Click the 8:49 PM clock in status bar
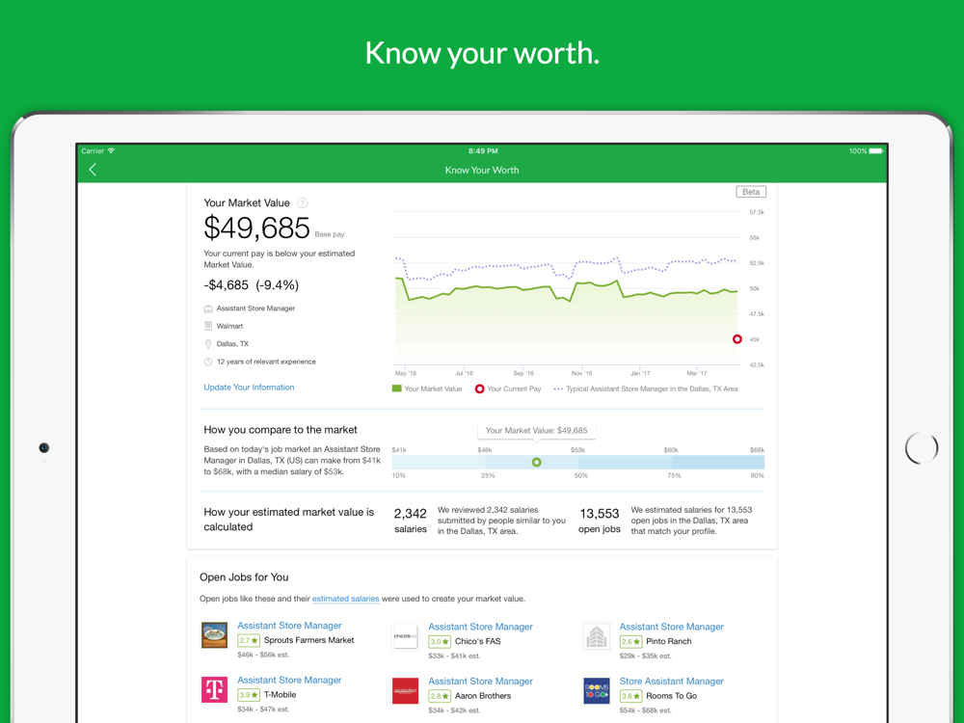 tap(483, 151)
